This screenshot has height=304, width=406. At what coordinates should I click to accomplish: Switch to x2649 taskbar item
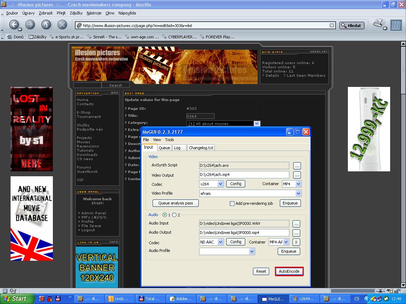pos(304,299)
